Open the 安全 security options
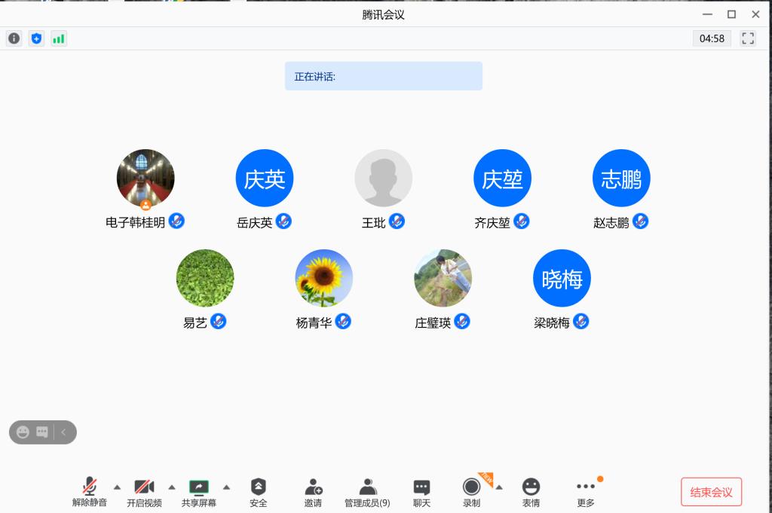This screenshot has width=772, height=513. (258, 493)
